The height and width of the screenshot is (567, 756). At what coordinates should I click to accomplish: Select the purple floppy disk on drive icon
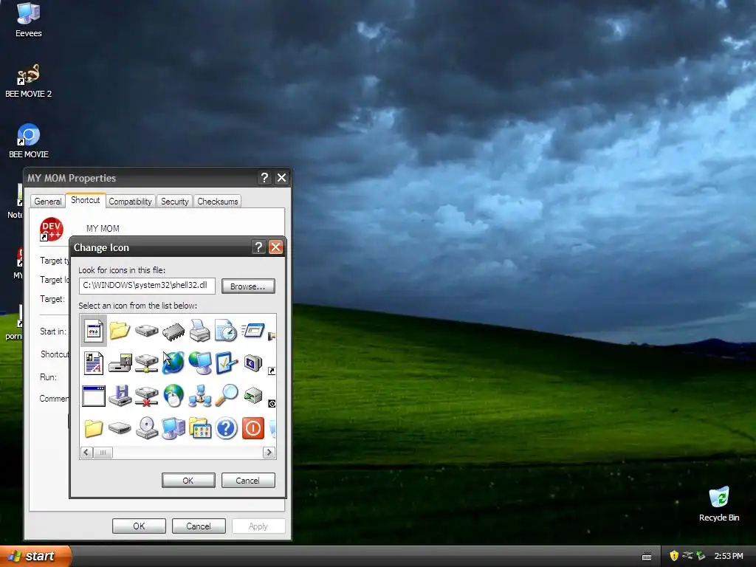[x=120, y=396]
